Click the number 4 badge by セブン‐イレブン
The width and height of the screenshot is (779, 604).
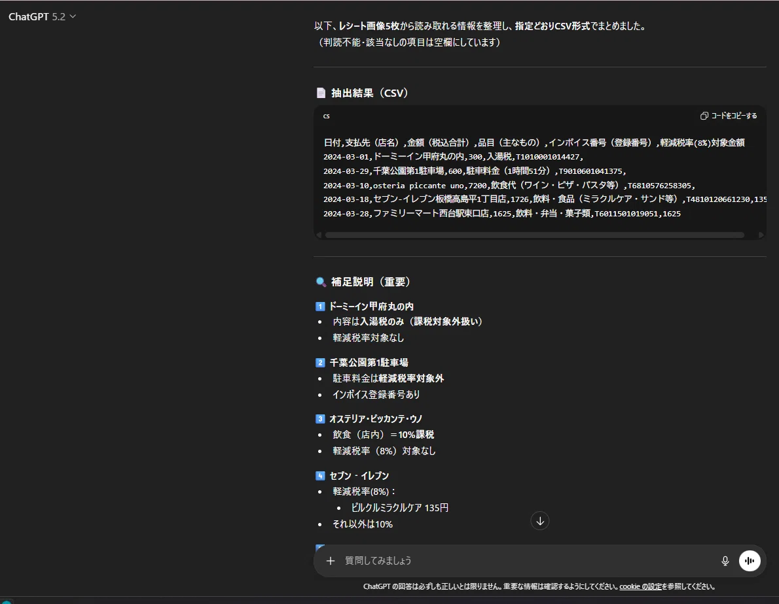(320, 476)
